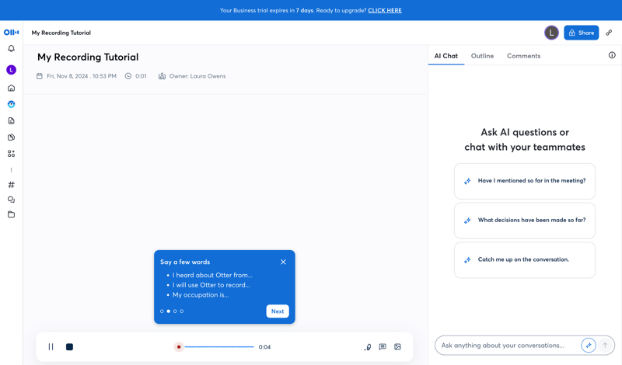Open the Otter AI chat icon in sidebar
622x365 pixels.
pos(11,104)
